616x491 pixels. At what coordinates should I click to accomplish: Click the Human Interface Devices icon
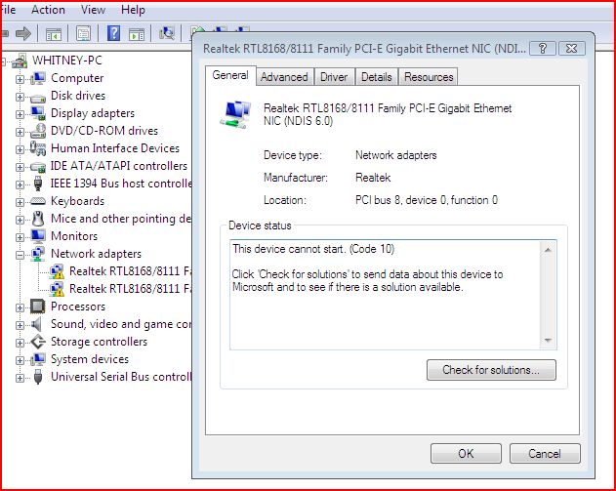click(38, 148)
